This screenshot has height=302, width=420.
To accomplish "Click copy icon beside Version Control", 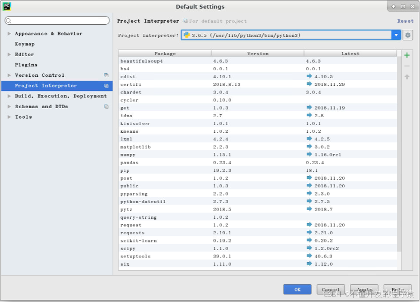I will (x=107, y=75).
